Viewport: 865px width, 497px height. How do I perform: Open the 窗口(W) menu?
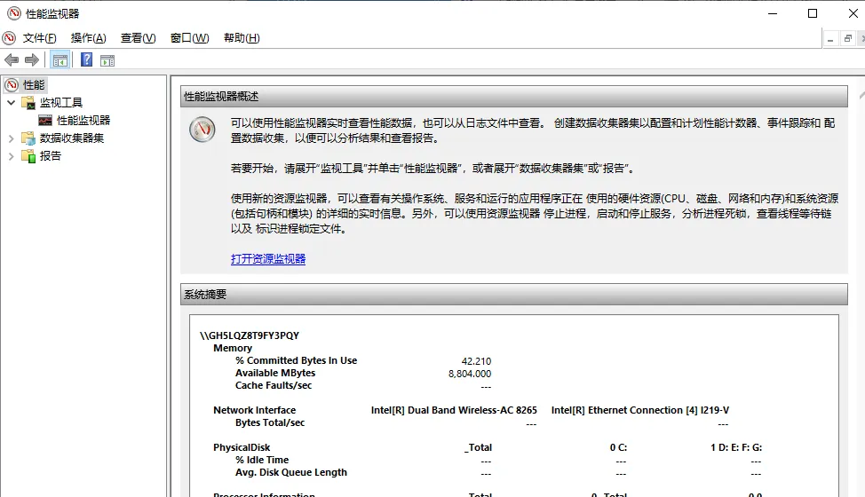pos(189,38)
